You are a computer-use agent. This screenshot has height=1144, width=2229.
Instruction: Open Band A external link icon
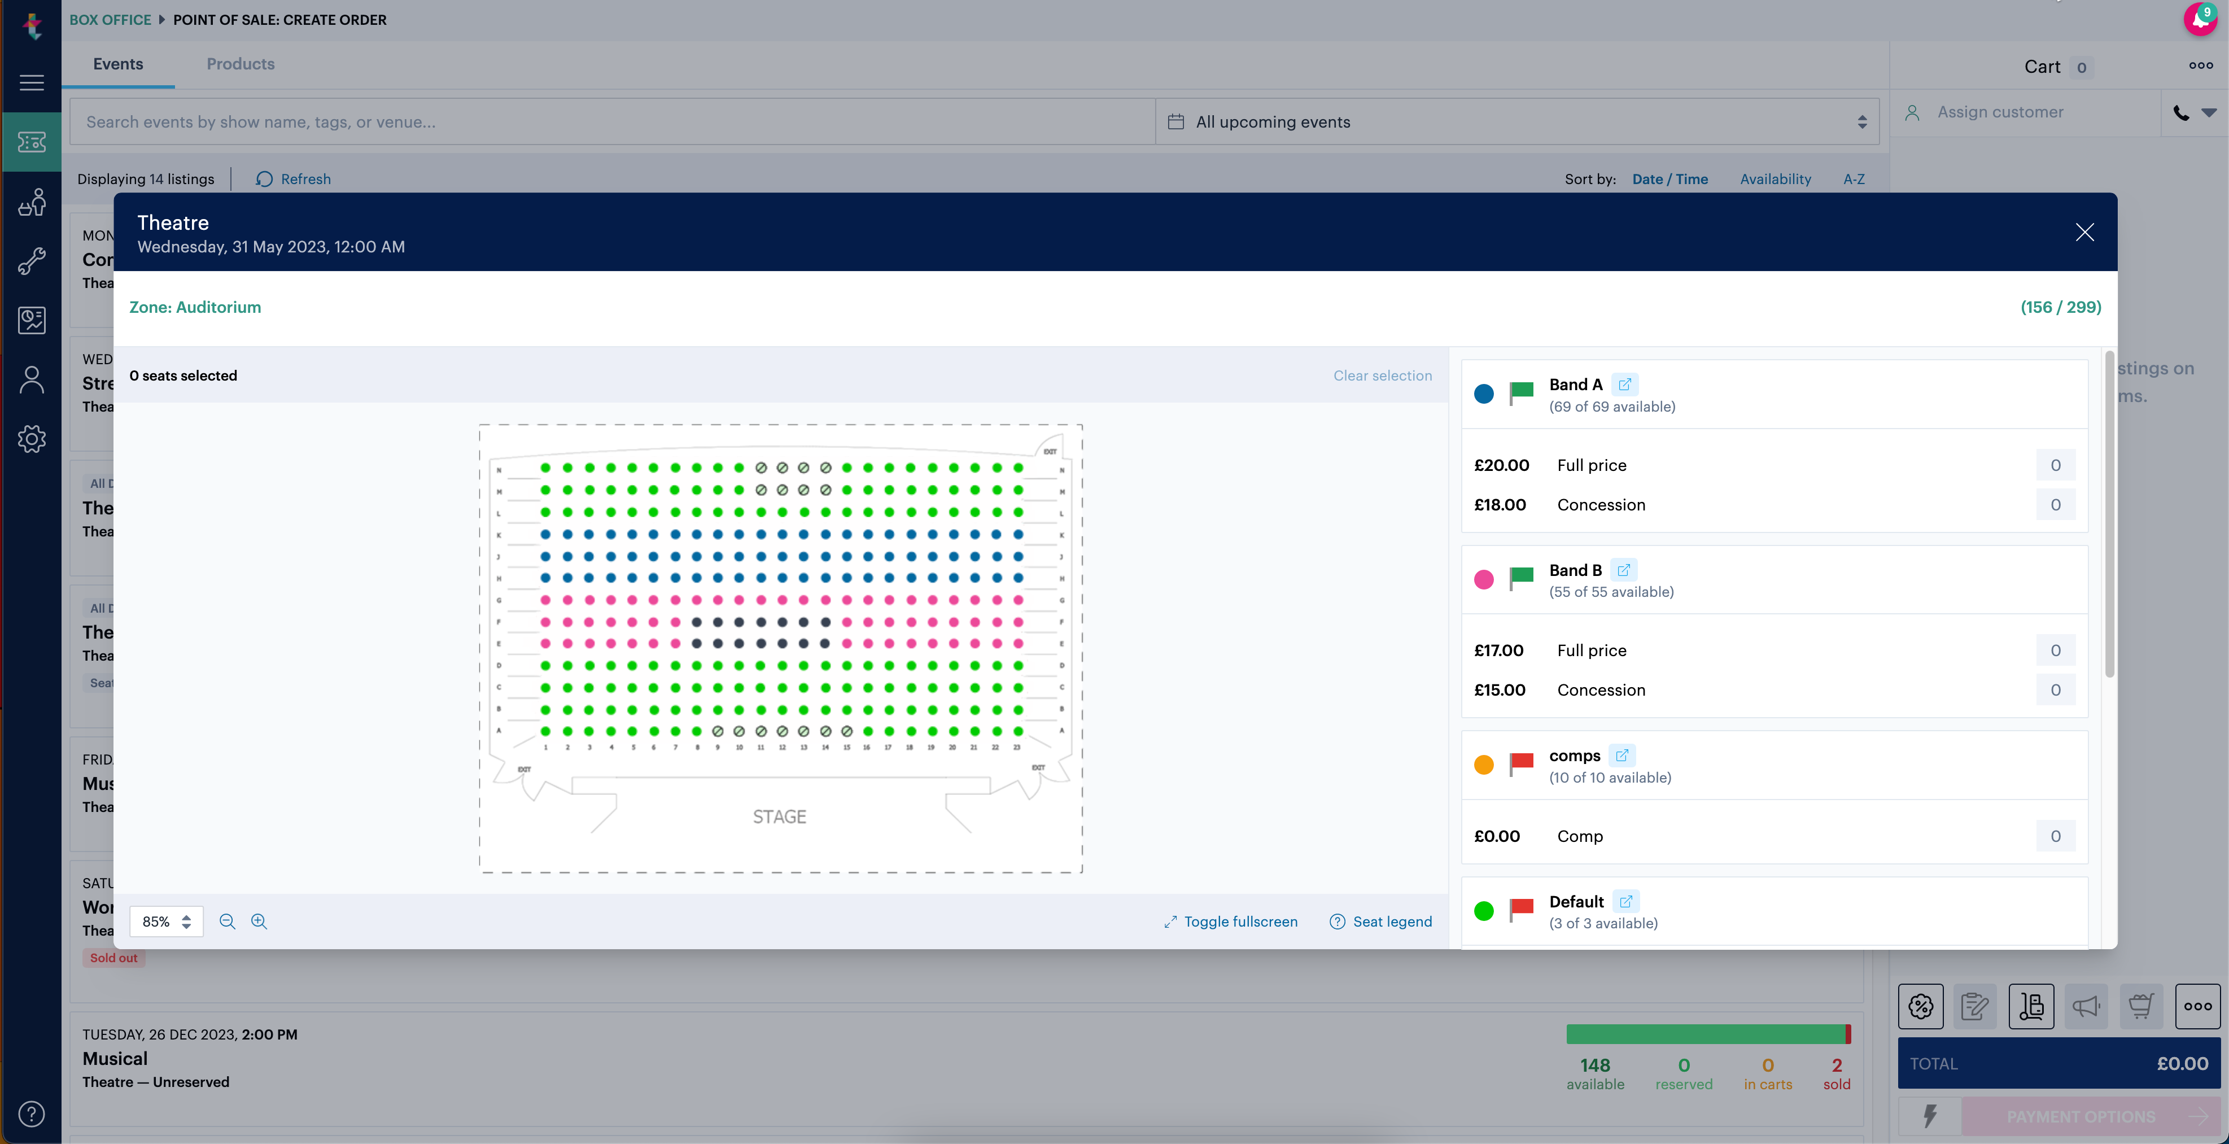pos(1625,384)
